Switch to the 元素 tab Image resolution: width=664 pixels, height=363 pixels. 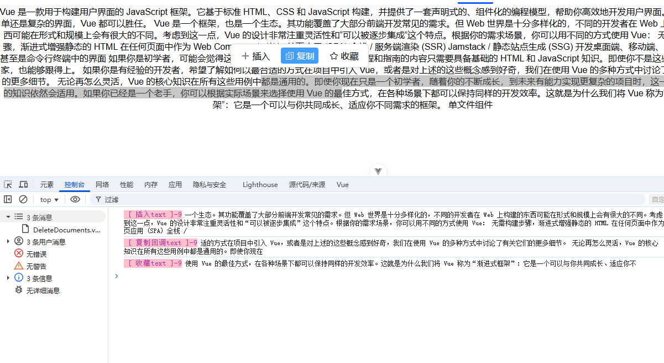[47, 184]
